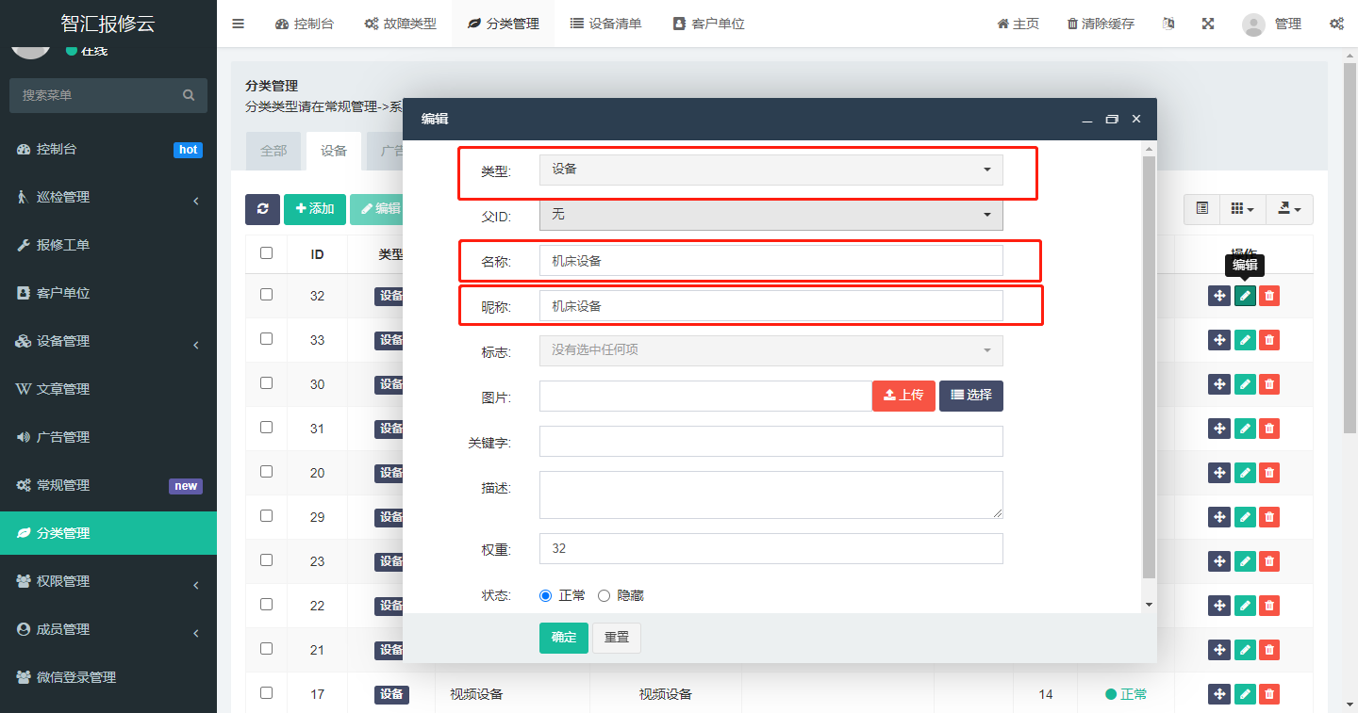Open 报修工单 in the sidebar
The image size is (1358, 713).
108,245
